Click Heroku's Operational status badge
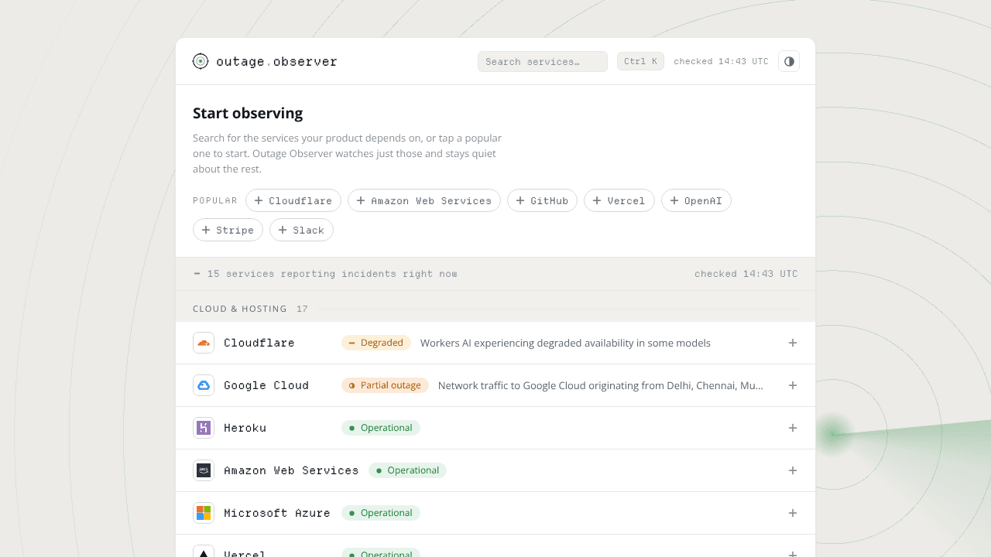 tap(381, 428)
